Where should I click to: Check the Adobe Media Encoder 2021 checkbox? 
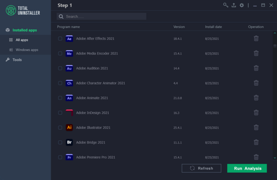coord(60,54)
